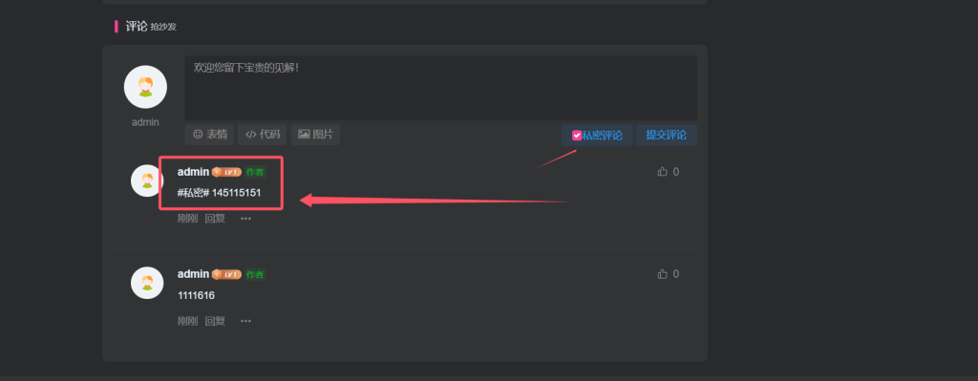The image size is (978, 381).
Task: Click the LV1 badge on the first comment
Action: click(x=226, y=172)
